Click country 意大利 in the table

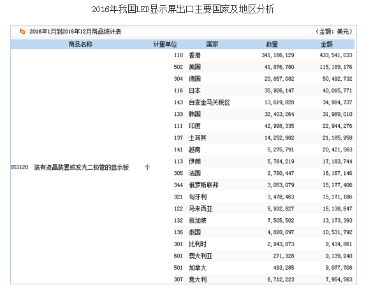click(198, 280)
